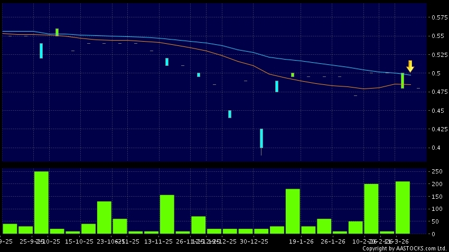
Task: Click the 15-10-25 date label
Action: [x=80, y=241]
